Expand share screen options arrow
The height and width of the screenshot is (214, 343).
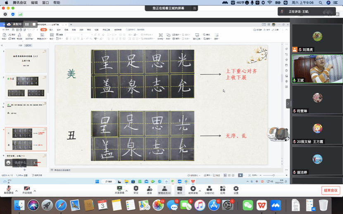click(128, 191)
